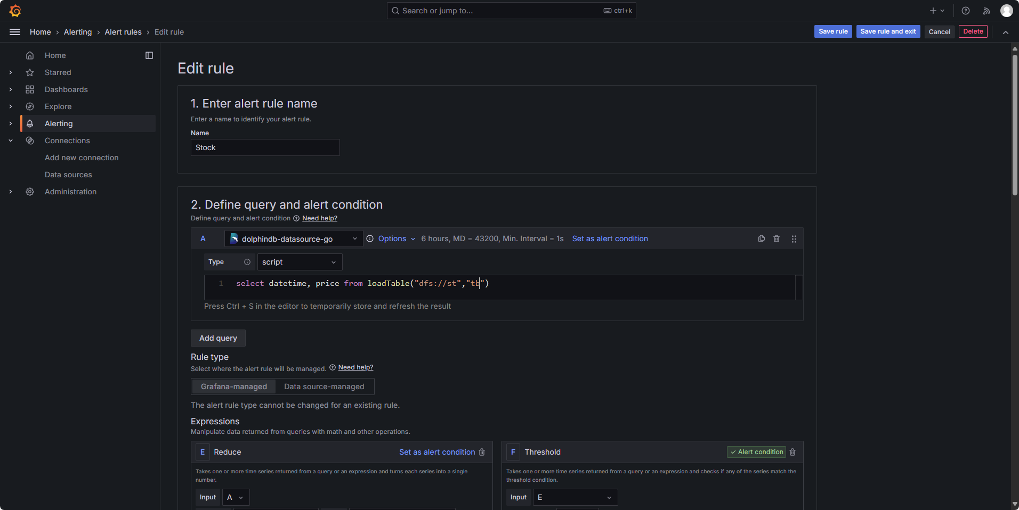Click the Add query button

218,338
